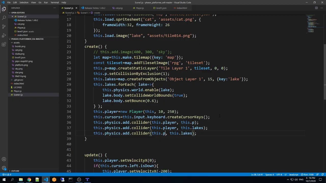Open Explorer panel ellipsis menu

(x=55, y=8)
